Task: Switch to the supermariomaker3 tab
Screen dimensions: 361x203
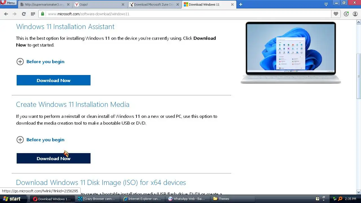Action: pyautogui.click(x=45, y=5)
